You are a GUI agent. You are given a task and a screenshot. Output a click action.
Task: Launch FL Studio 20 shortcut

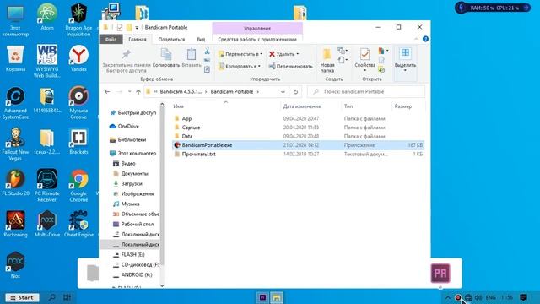(x=15, y=182)
